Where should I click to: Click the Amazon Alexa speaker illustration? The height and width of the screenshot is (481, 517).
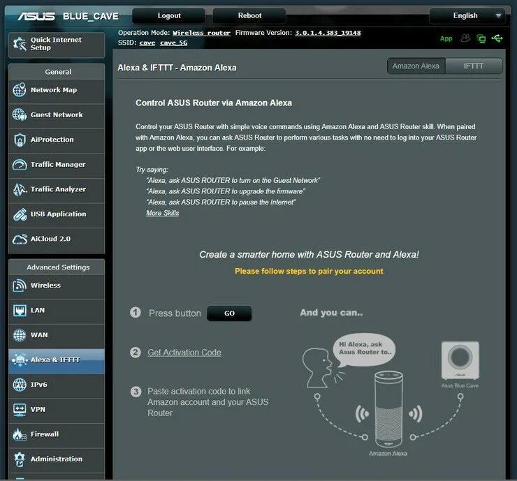[388, 409]
